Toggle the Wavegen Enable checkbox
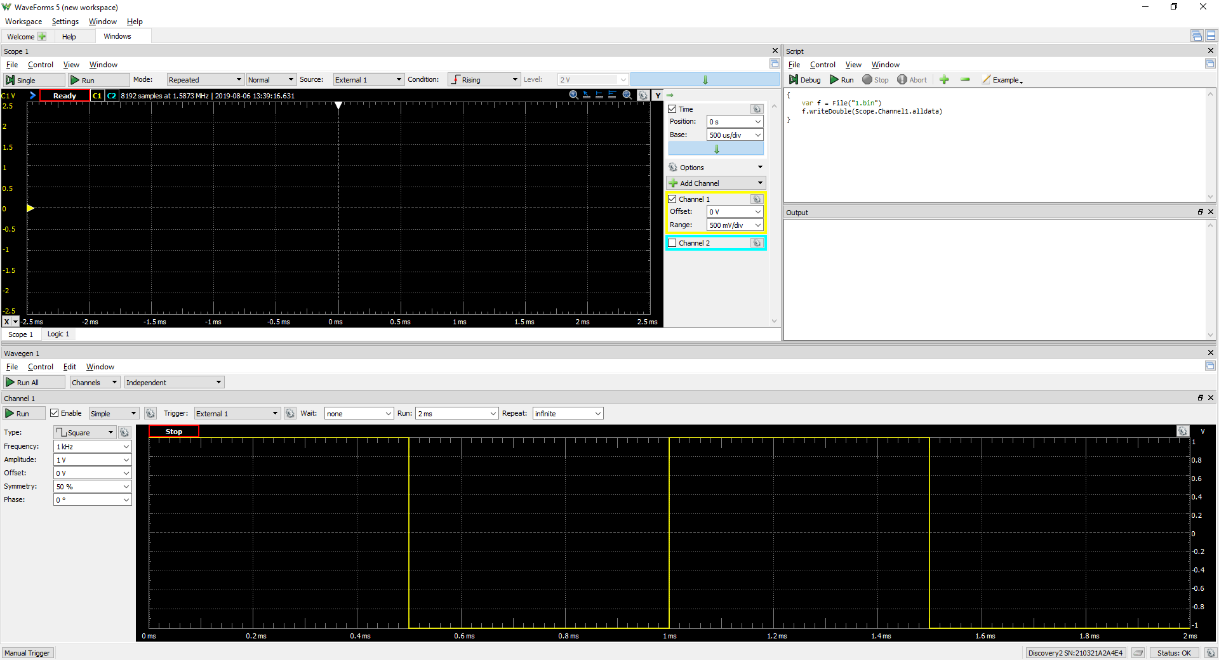 55,413
